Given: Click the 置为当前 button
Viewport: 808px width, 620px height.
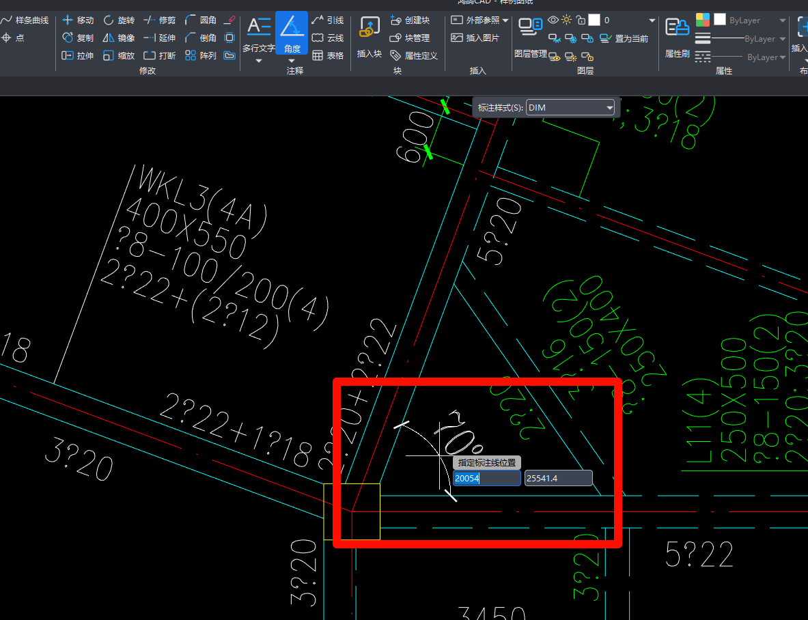Looking at the screenshot, I should coord(624,39).
